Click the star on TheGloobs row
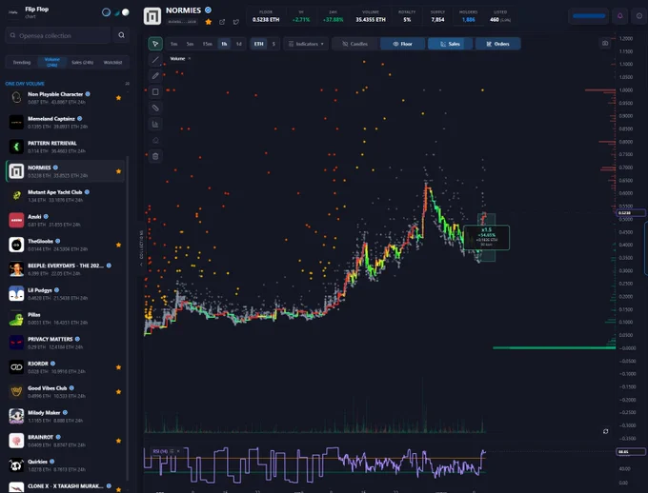 [118, 245]
